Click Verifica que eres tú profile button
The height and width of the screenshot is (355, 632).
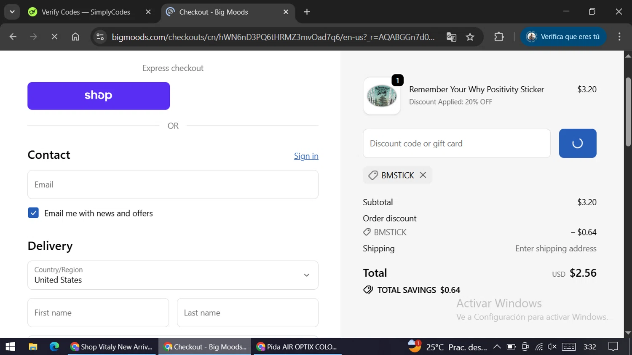coord(563,37)
